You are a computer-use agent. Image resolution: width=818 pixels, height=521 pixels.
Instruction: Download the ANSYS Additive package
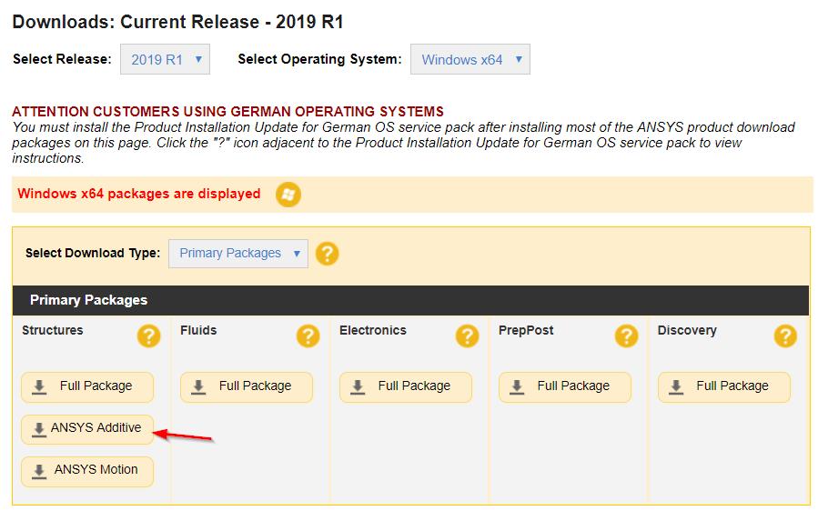click(87, 428)
